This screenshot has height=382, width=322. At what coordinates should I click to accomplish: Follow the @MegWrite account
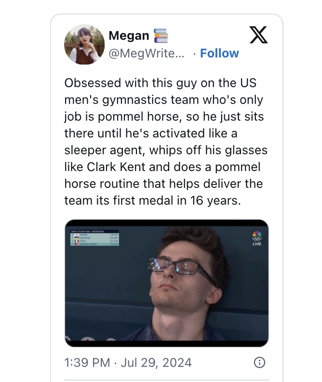click(x=219, y=53)
